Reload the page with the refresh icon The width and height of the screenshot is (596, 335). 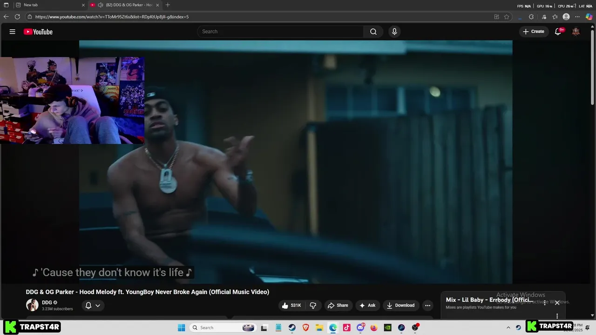[x=17, y=17]
